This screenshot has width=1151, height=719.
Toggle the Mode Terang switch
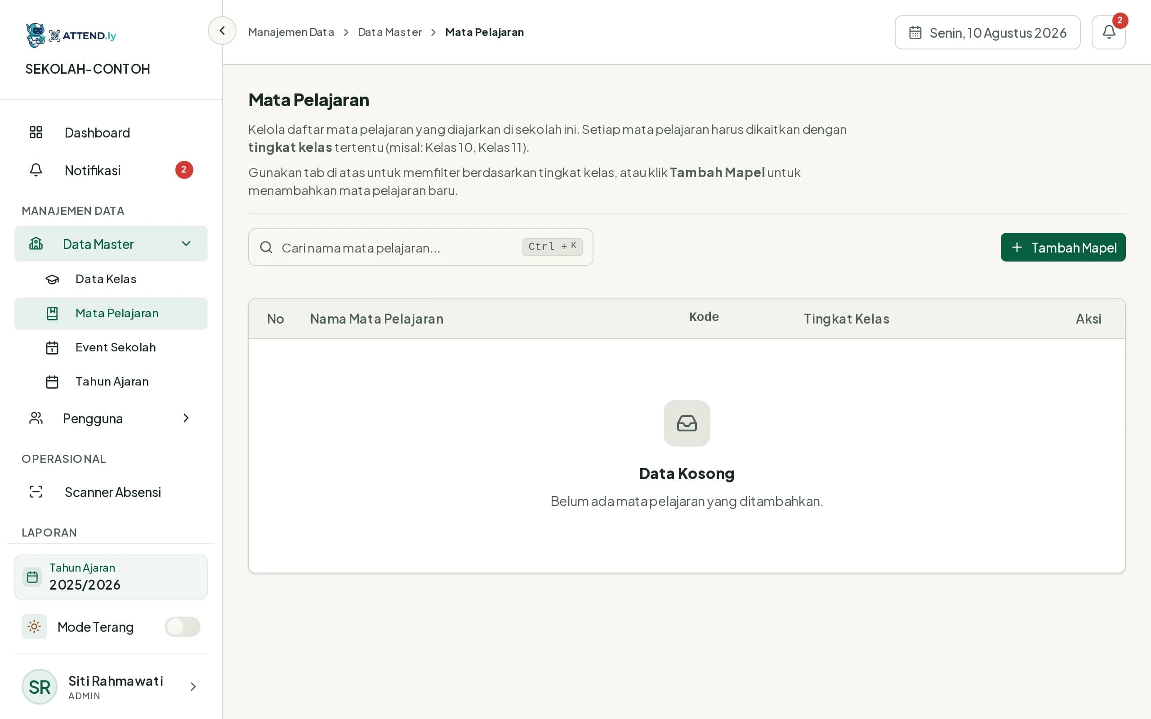[x=183, y=627]
